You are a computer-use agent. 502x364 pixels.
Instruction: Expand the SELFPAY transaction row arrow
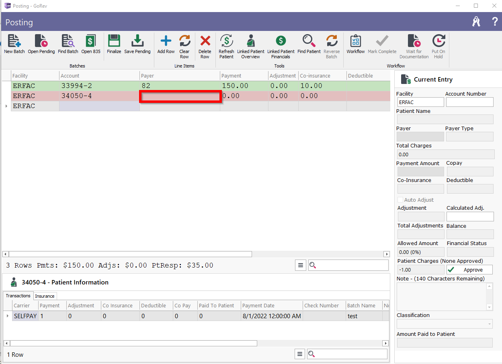click(x=8, y=316)
